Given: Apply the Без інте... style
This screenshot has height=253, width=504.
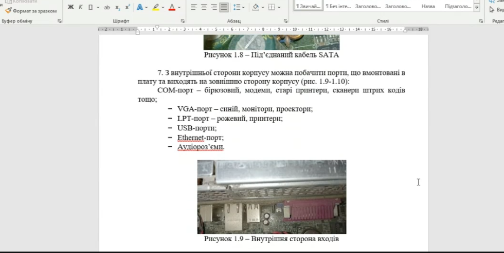Looking at the screenshot, I should coord(338,6).
